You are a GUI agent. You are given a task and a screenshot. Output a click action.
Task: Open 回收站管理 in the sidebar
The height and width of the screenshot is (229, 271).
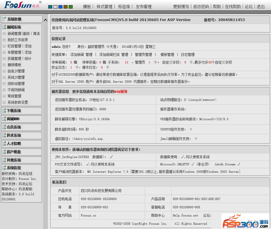click(x=16, y=84)
